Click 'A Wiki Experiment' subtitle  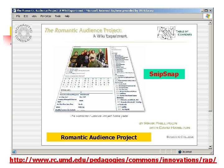coord(110,36)
